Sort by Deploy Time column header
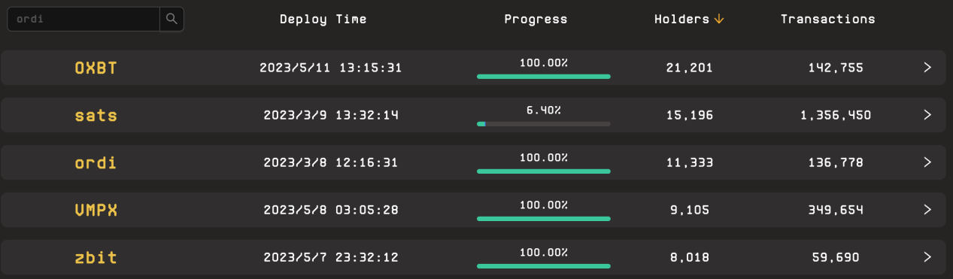Viewport: 953px width, 279px height. point(323,20)
